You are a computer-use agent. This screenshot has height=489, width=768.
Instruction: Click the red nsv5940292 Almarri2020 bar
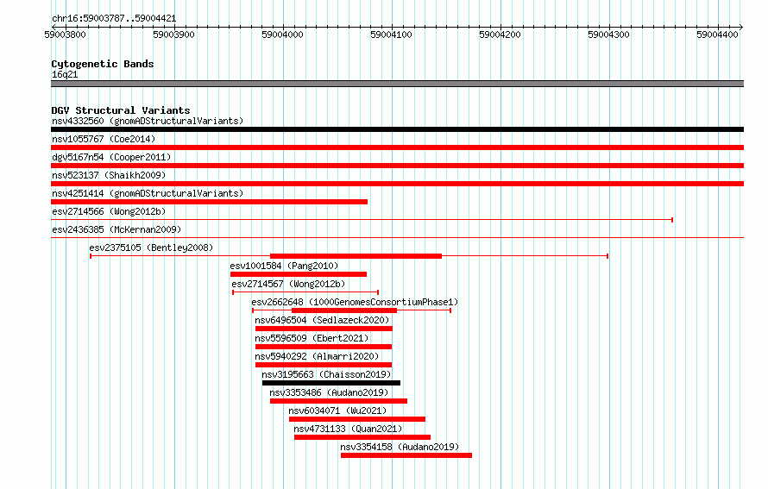[x=324, y=365]
